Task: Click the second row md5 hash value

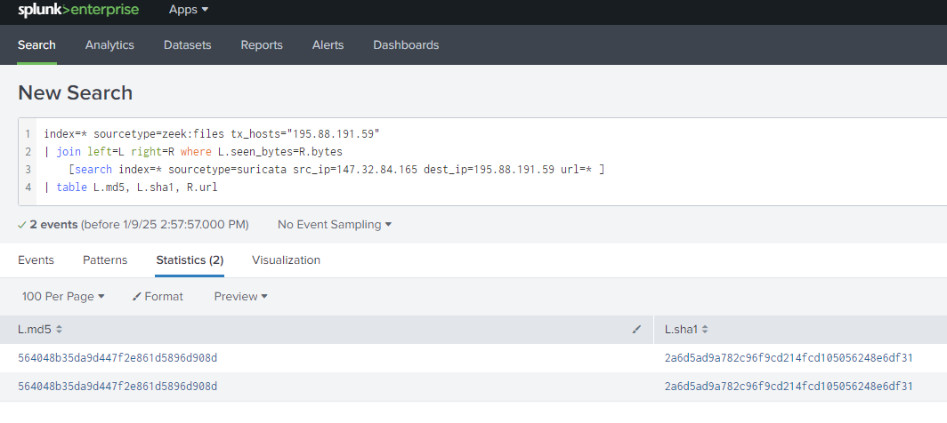Action: click(x=117, y=387)
